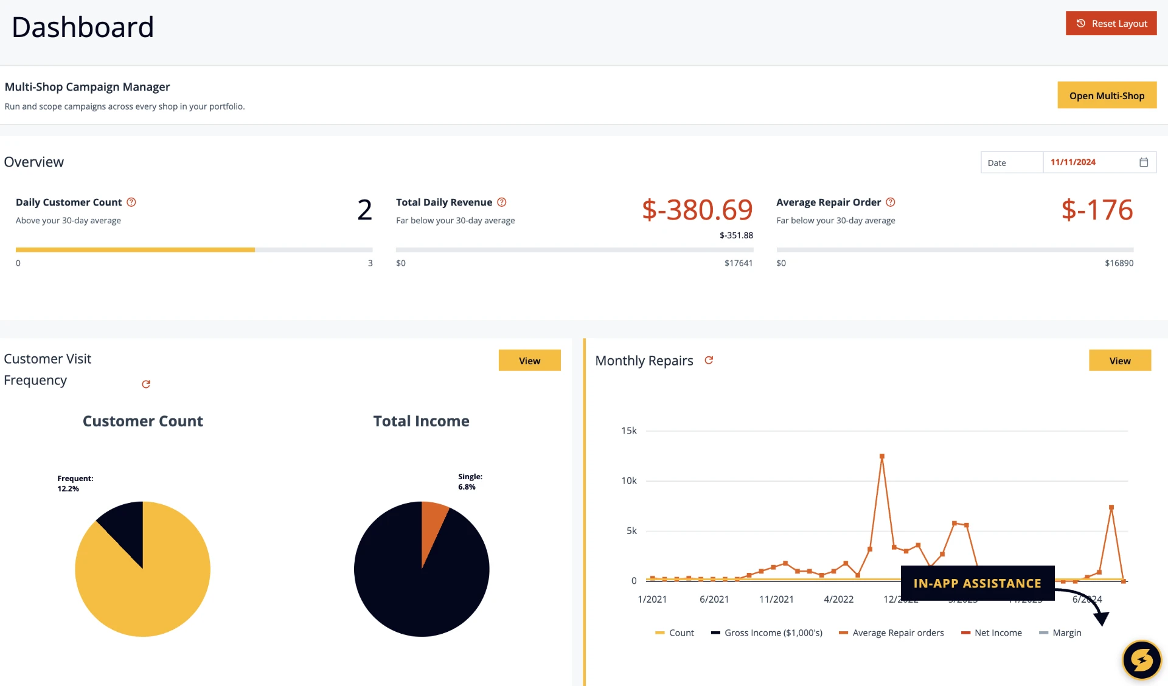Click the Average Repair Order progress bar

(x=954, y=249)
